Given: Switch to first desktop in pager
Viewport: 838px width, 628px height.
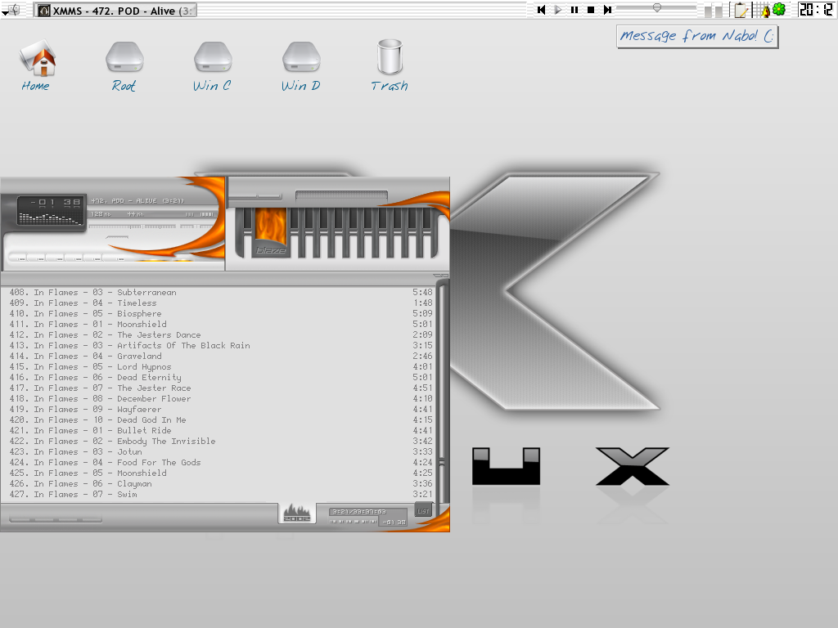Looking at the screenshot, I should click(708, 11).
